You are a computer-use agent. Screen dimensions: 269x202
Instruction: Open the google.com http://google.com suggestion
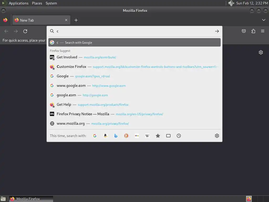134,95
